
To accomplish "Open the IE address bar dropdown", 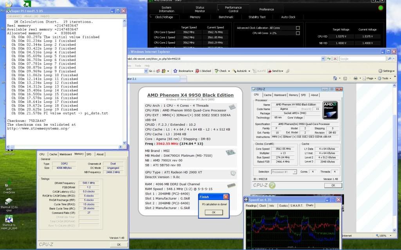I will [323, 59].
